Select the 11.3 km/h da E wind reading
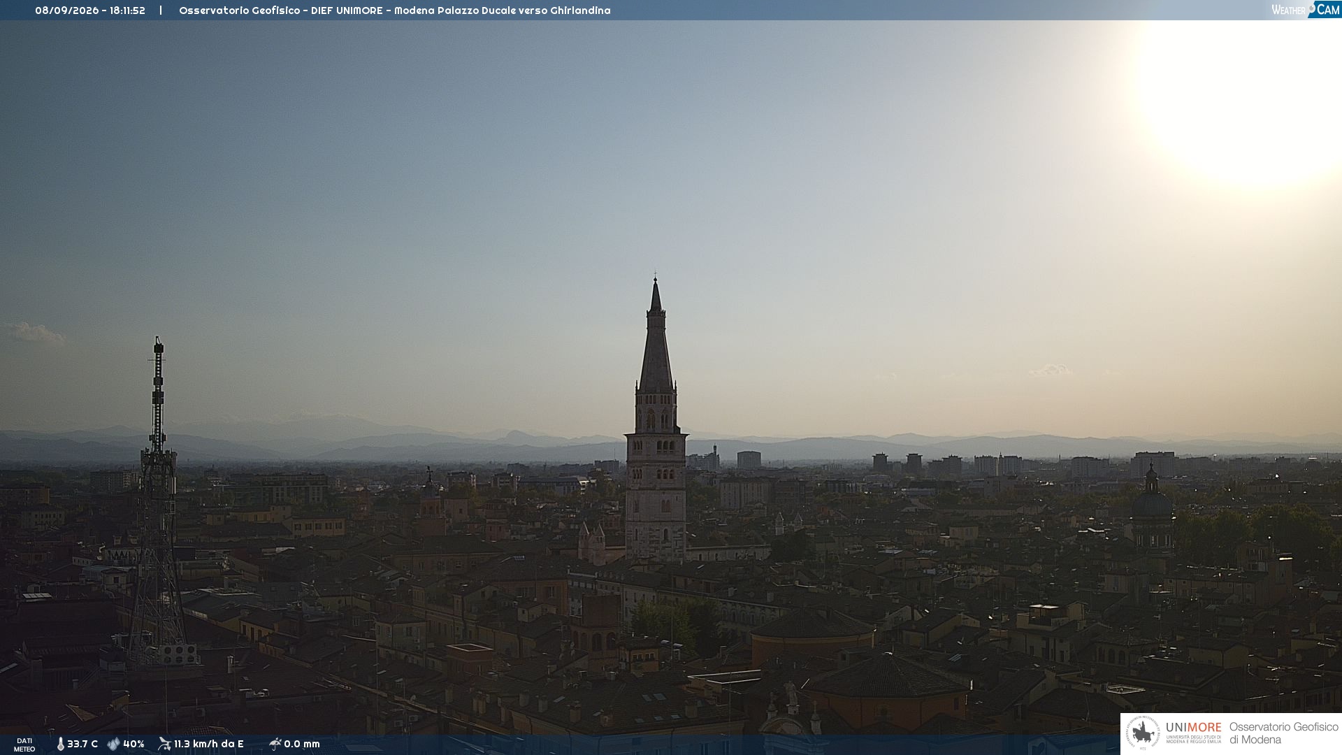This screenshot has width=1342, height=755. pos(209,745)
